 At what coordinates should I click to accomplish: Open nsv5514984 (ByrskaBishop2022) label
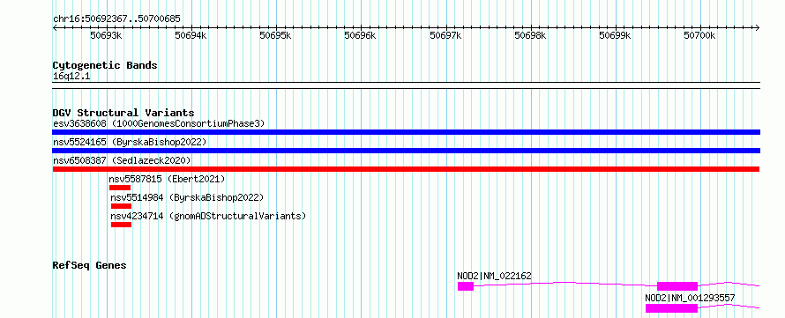[187, 197]
